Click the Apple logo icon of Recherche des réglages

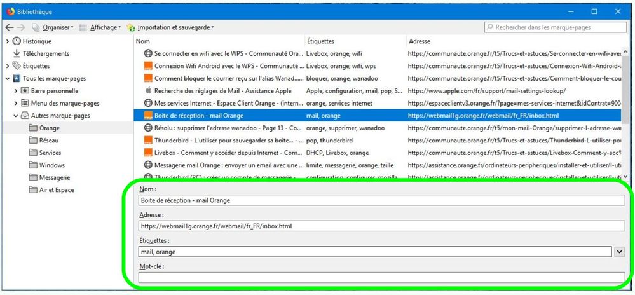pos(148,91)
